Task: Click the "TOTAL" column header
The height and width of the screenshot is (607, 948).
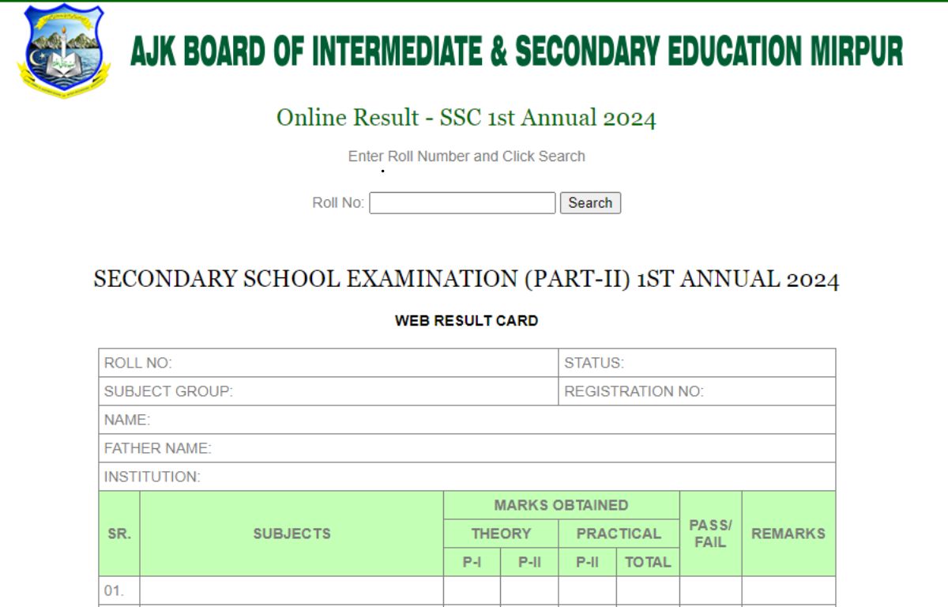Action: (648, 562)
